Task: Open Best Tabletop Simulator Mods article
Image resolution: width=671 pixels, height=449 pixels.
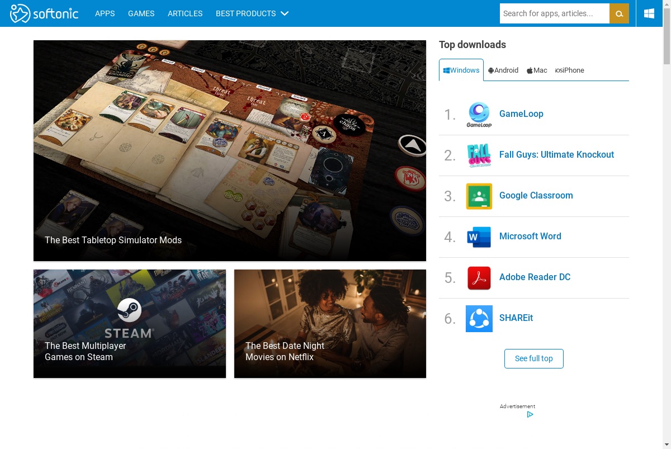Action: tap(230, 150)
